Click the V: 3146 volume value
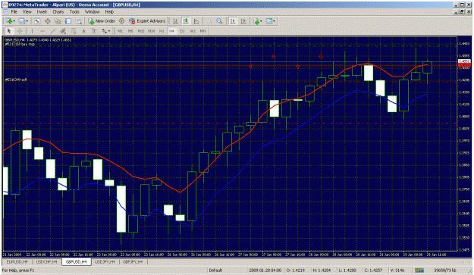 (x=397, y=270)
